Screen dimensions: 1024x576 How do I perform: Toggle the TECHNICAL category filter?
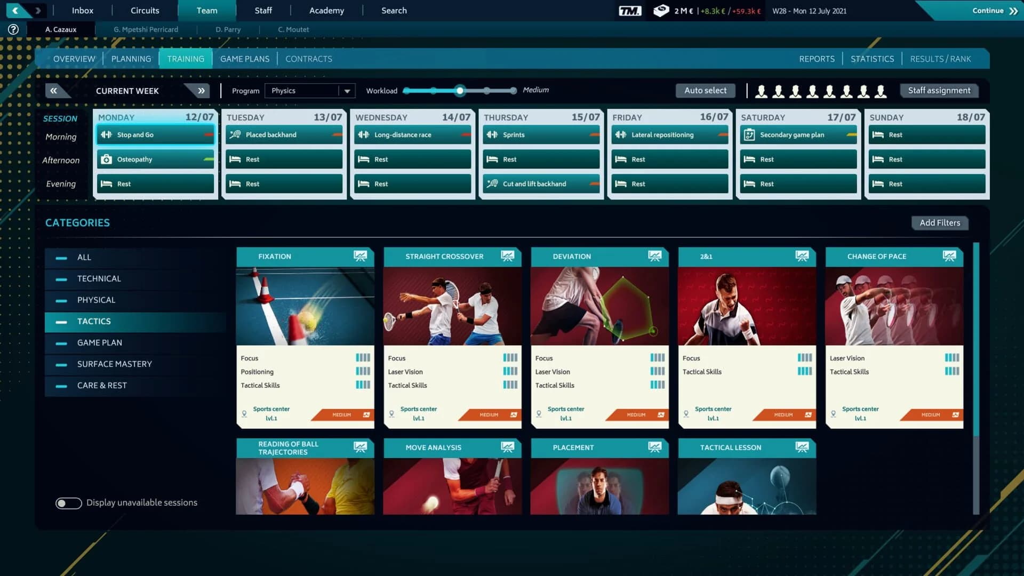click(99, 278)
